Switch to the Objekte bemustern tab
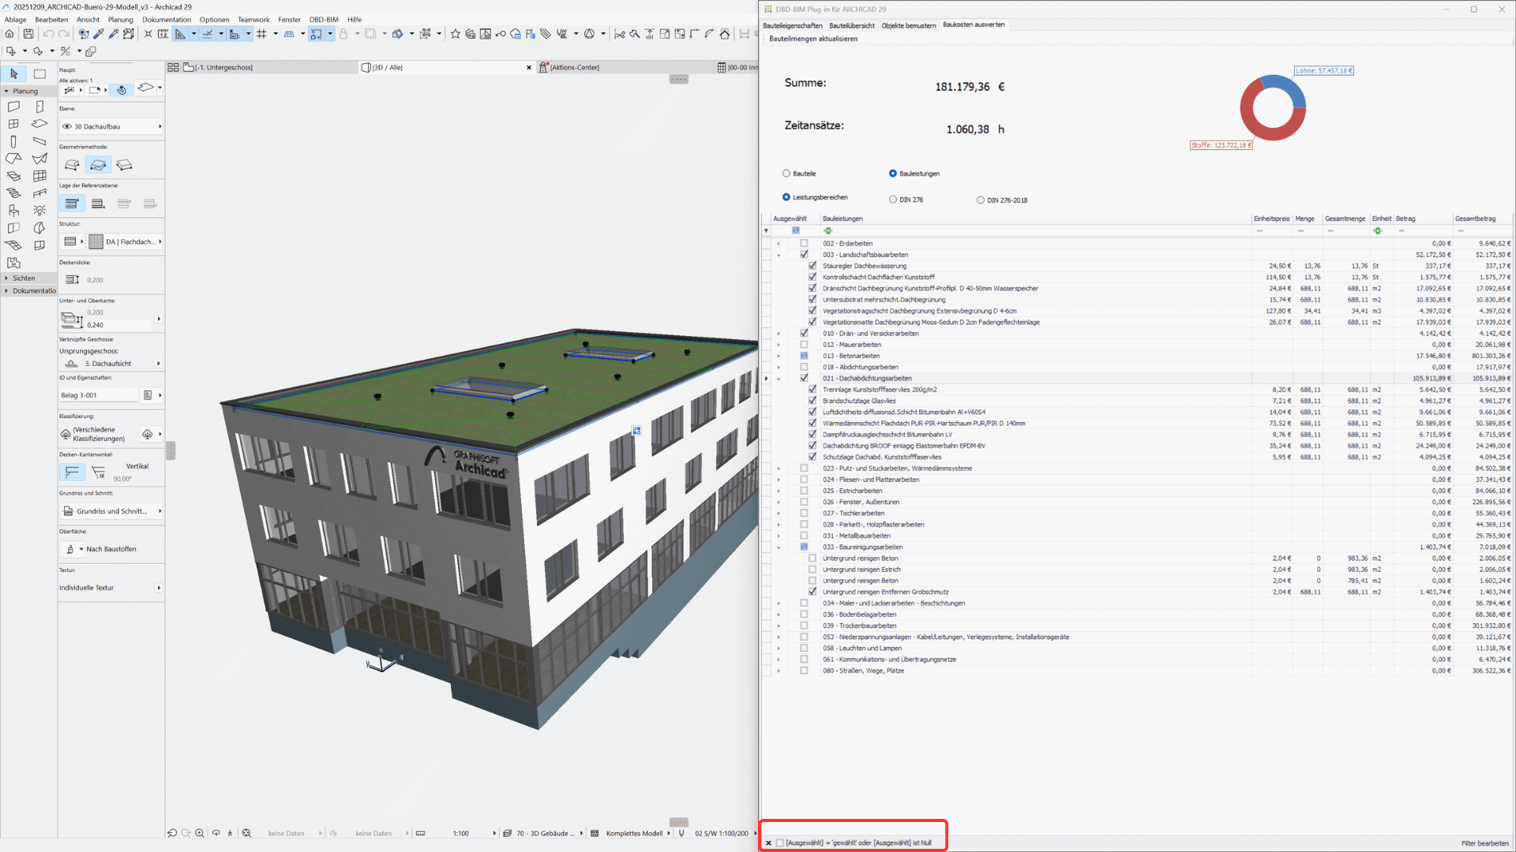 908,25
